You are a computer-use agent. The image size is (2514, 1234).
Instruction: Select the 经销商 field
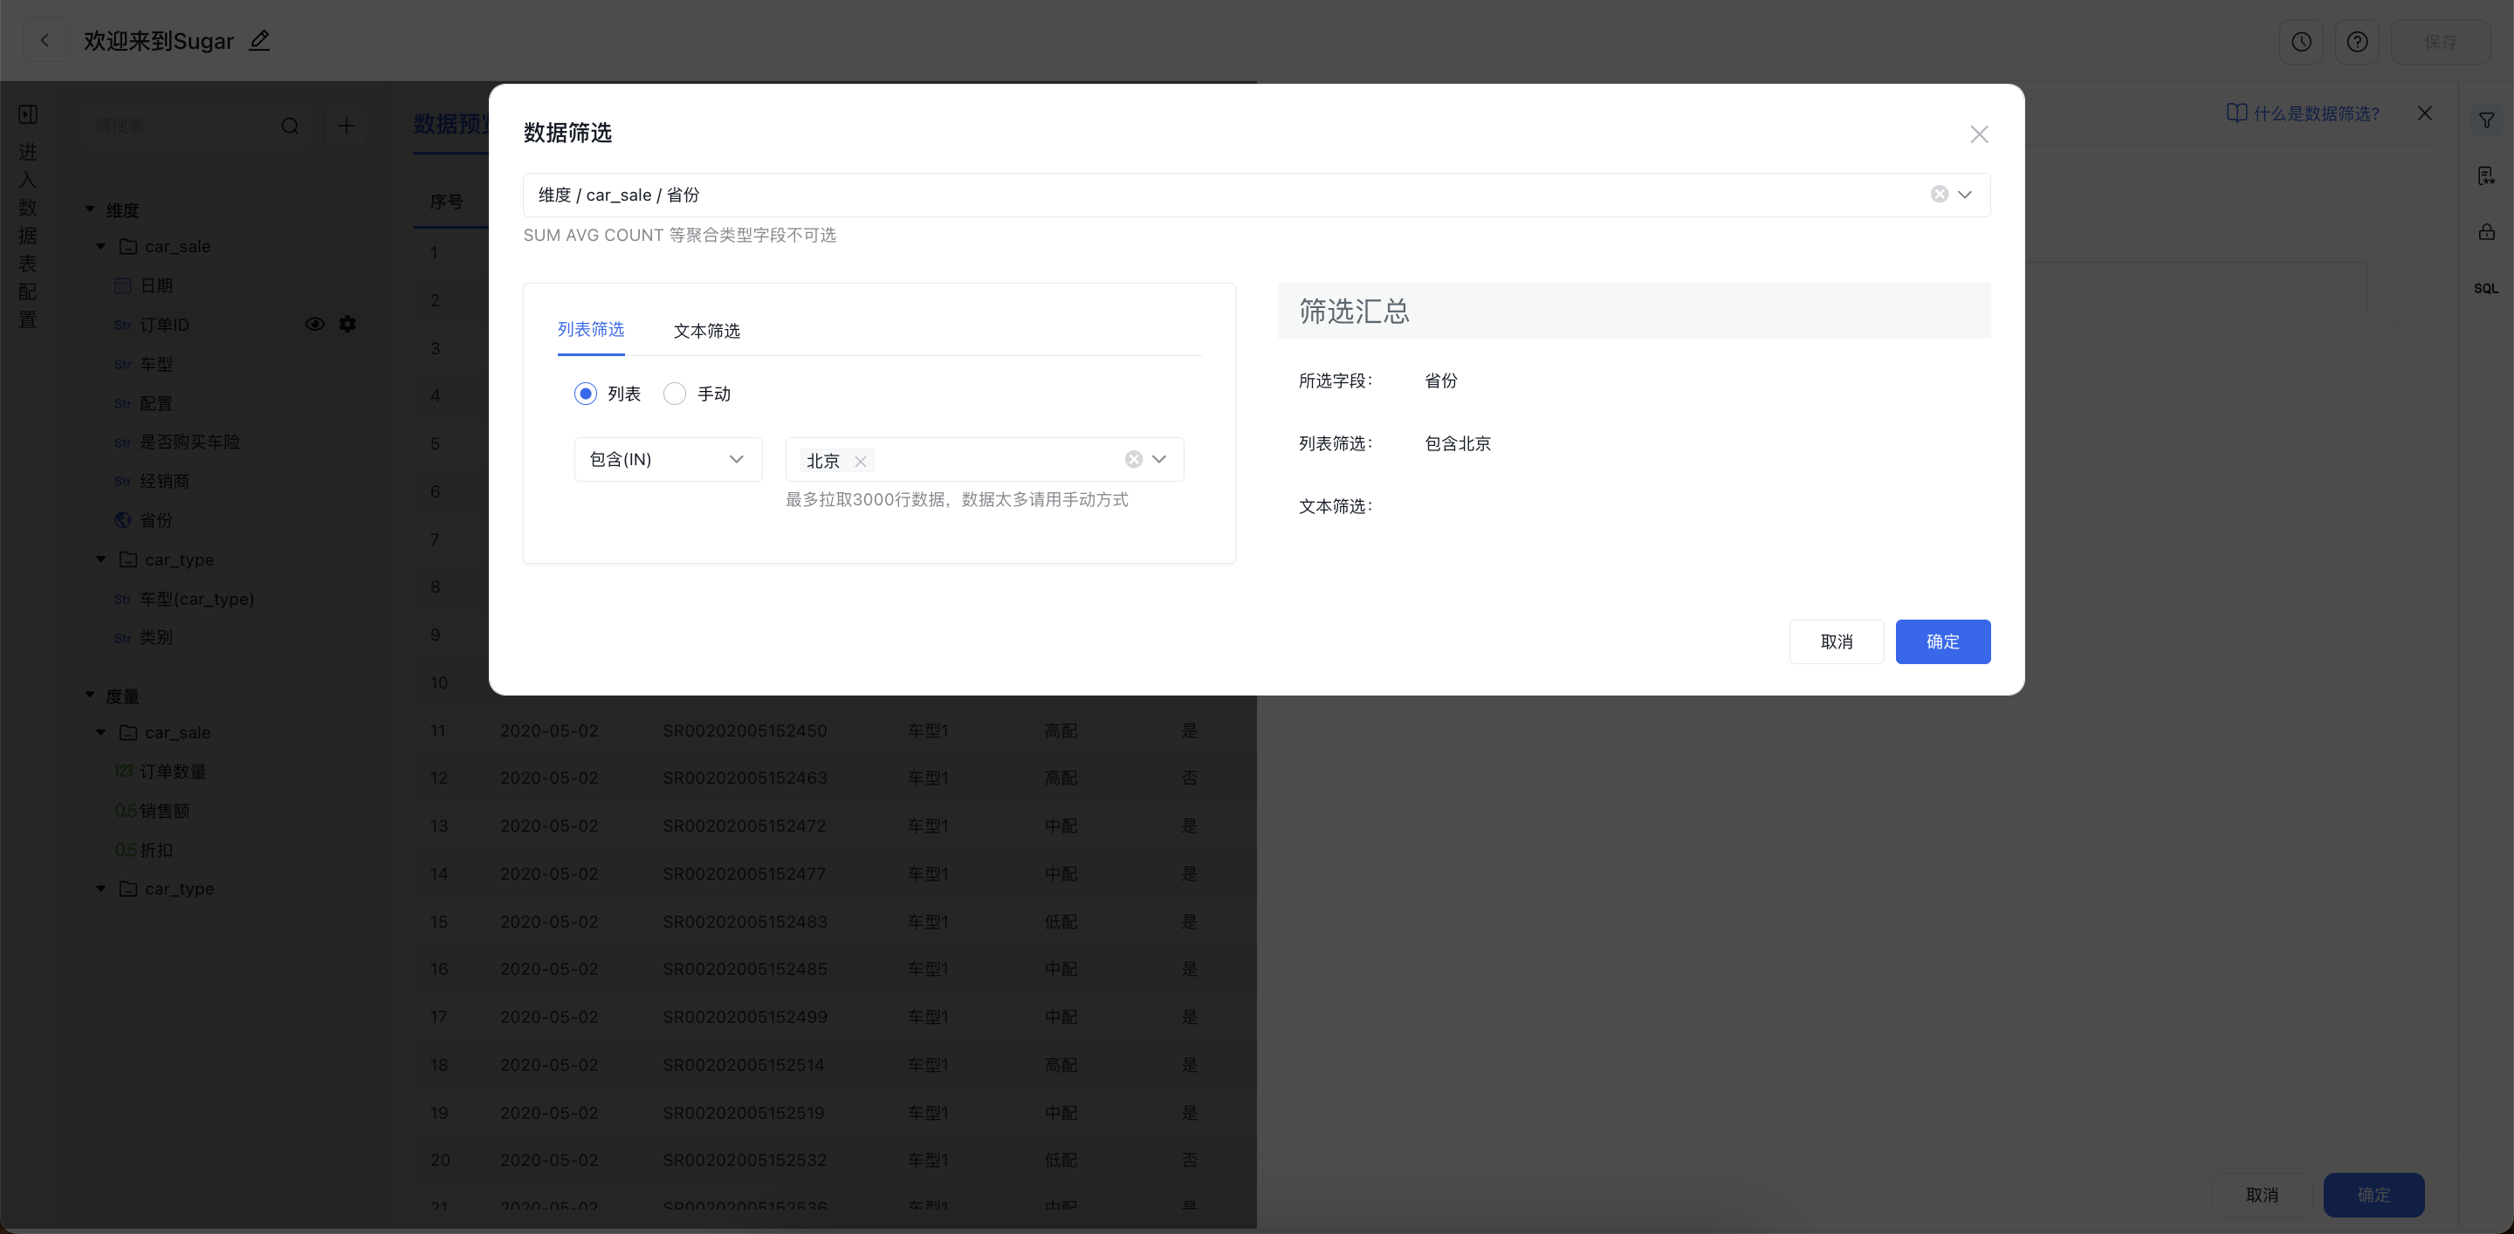coord(164,481)
